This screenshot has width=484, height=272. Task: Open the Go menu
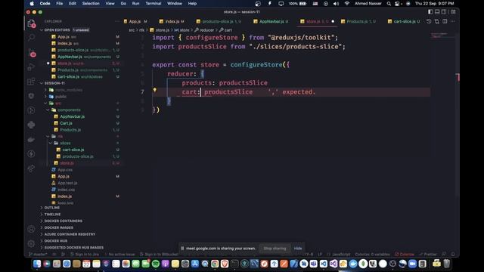[123, 3]
